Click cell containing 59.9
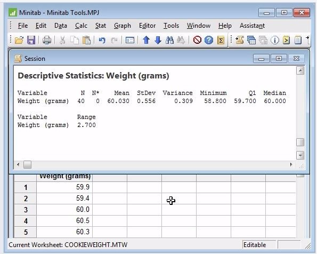This screenshot has height=254, width=317. pos(64,187)
